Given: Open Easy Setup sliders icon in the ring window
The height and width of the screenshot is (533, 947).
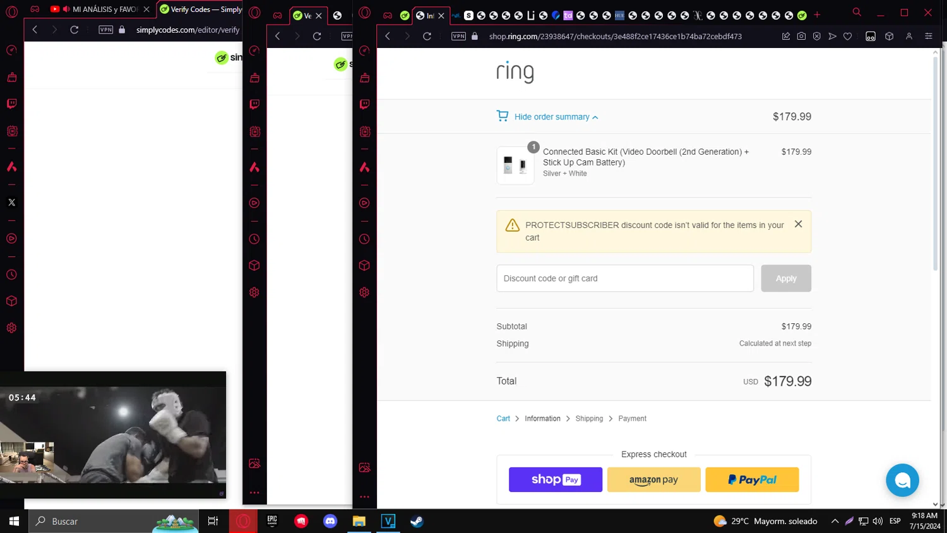Looking at the screenshot, I should [929, 36].
